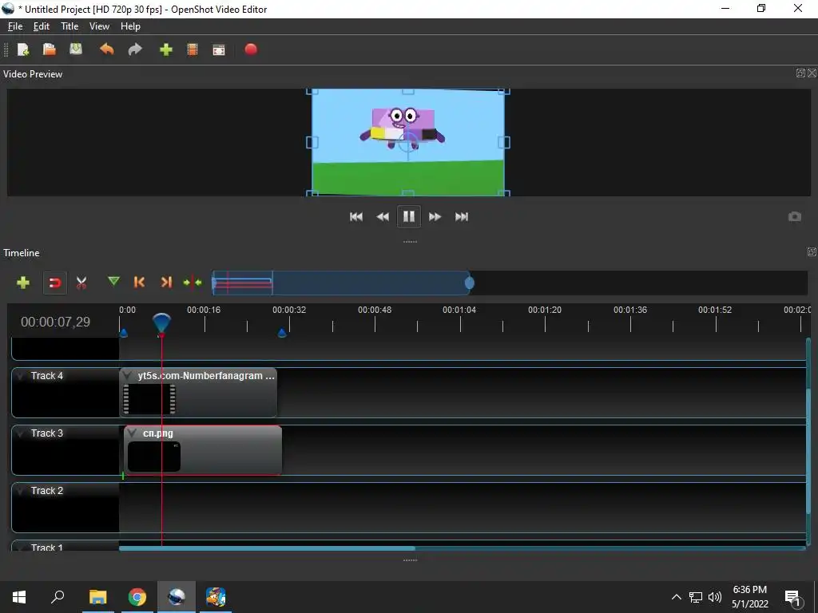The width and height of the screenshot is (818, 613).
Task: Click the left-middle transform handle in preview
Action: pos(312,142)
